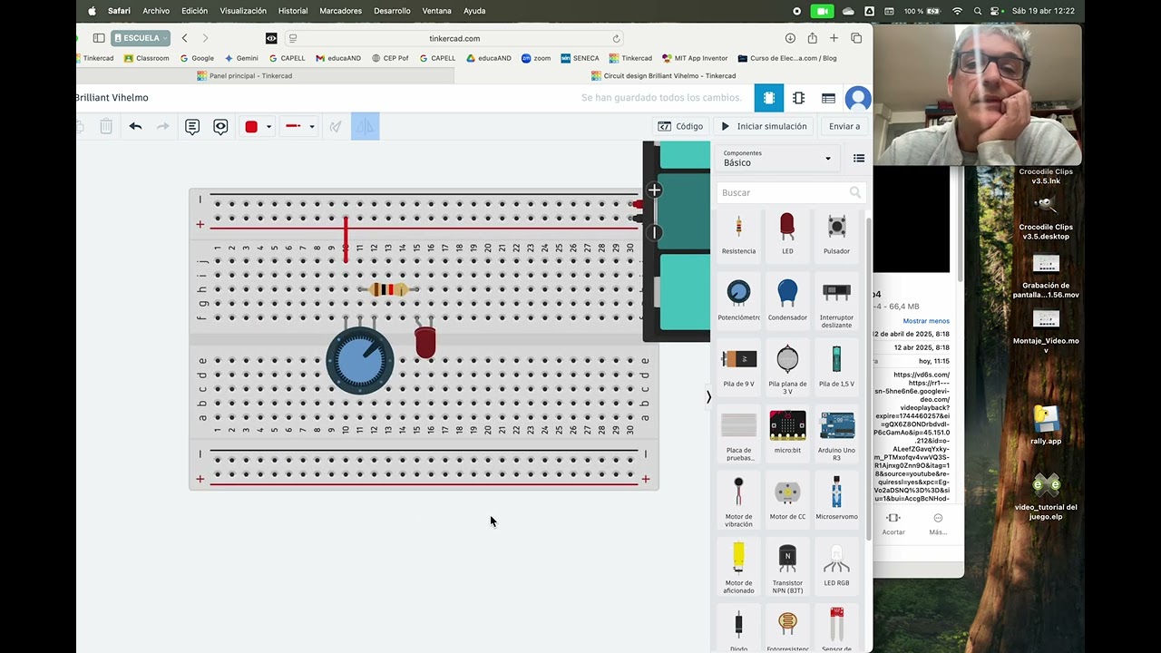Open the Gemini bookmark
Viewport: 1161px width, 653px height.
pyautogui.click(x=241, y=58)
